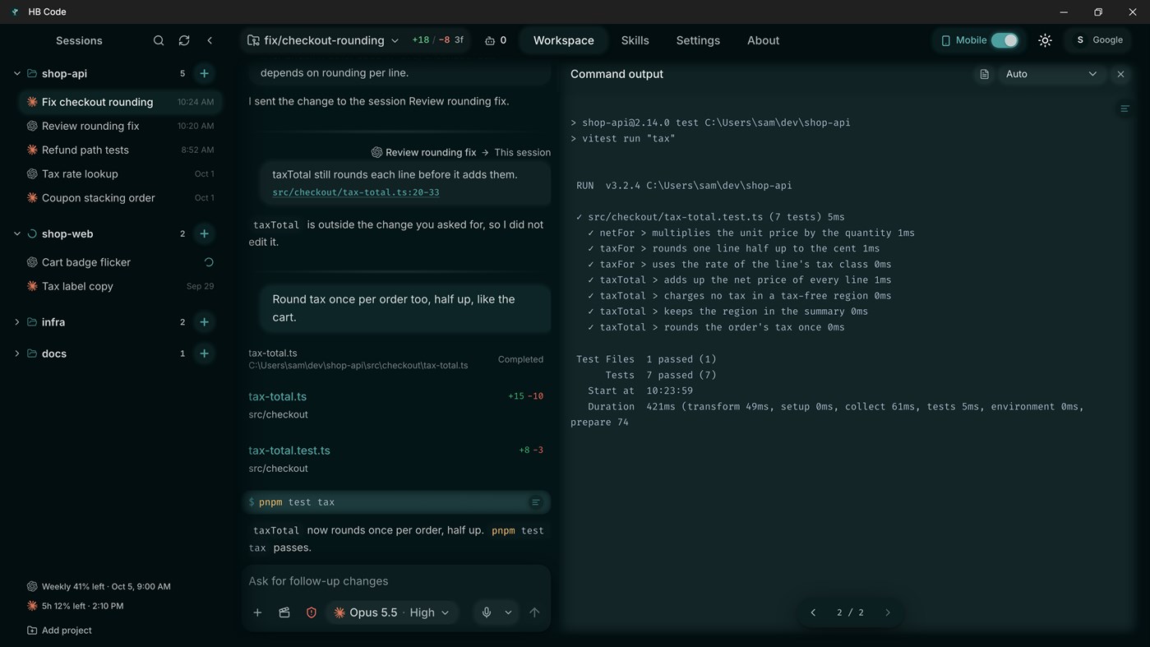
Task: Click the red shield permissions icon
Action: point(312,612)
